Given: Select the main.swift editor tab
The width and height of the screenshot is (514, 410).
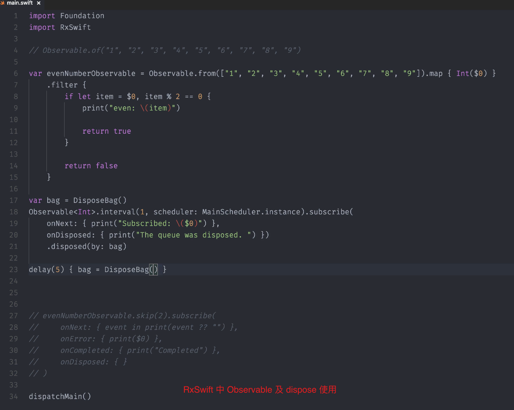Looking at the screenshot, I should [20, 3].
